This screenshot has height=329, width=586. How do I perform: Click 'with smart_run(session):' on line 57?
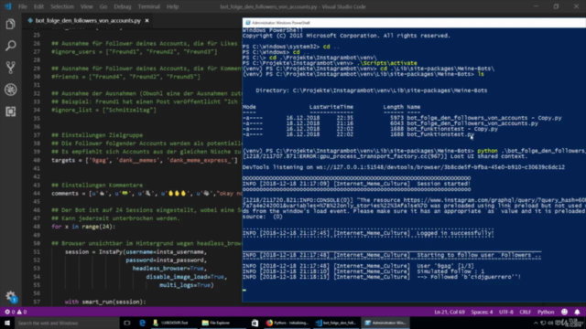(x=105, y=302)
